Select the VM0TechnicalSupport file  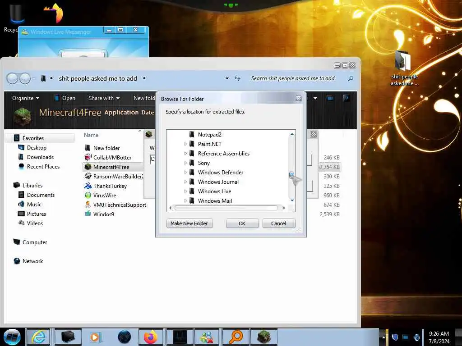pos(120,205)
